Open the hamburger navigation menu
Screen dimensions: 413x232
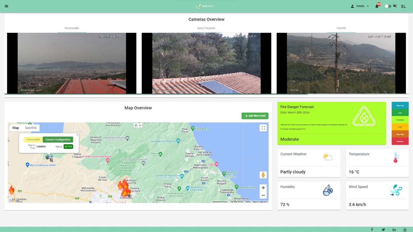click(x=6, y=6)
